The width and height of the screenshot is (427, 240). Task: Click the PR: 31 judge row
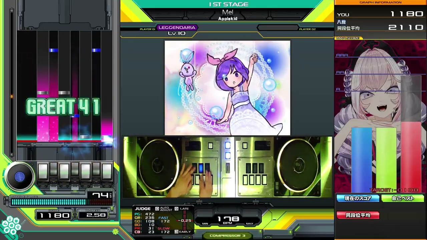144,228
